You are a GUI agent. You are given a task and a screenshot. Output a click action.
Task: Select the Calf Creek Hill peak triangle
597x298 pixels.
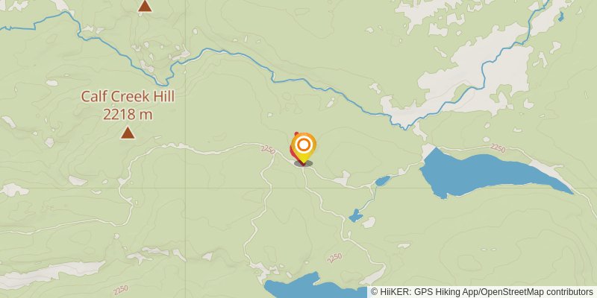pyautogui.click(x=128, y=133)
